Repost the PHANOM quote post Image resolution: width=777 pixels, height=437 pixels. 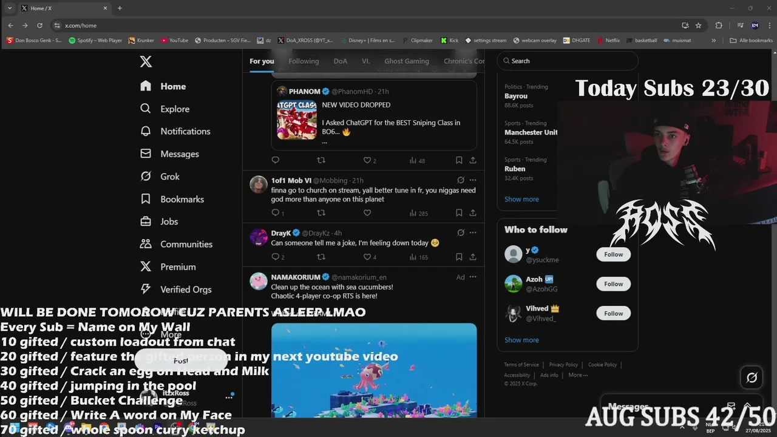click(x=321, y=160)
